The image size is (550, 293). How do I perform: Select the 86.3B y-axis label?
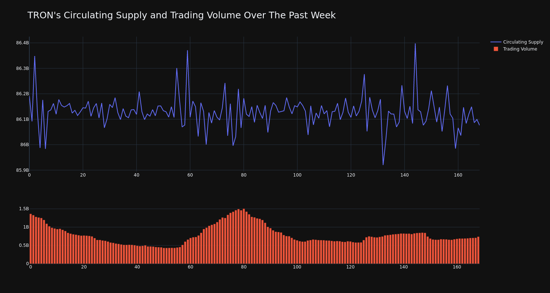coord(22,68)
